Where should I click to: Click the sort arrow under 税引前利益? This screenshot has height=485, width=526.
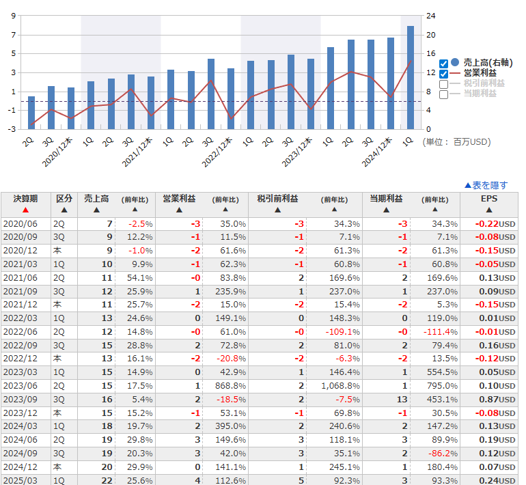(x=277, y=210)
